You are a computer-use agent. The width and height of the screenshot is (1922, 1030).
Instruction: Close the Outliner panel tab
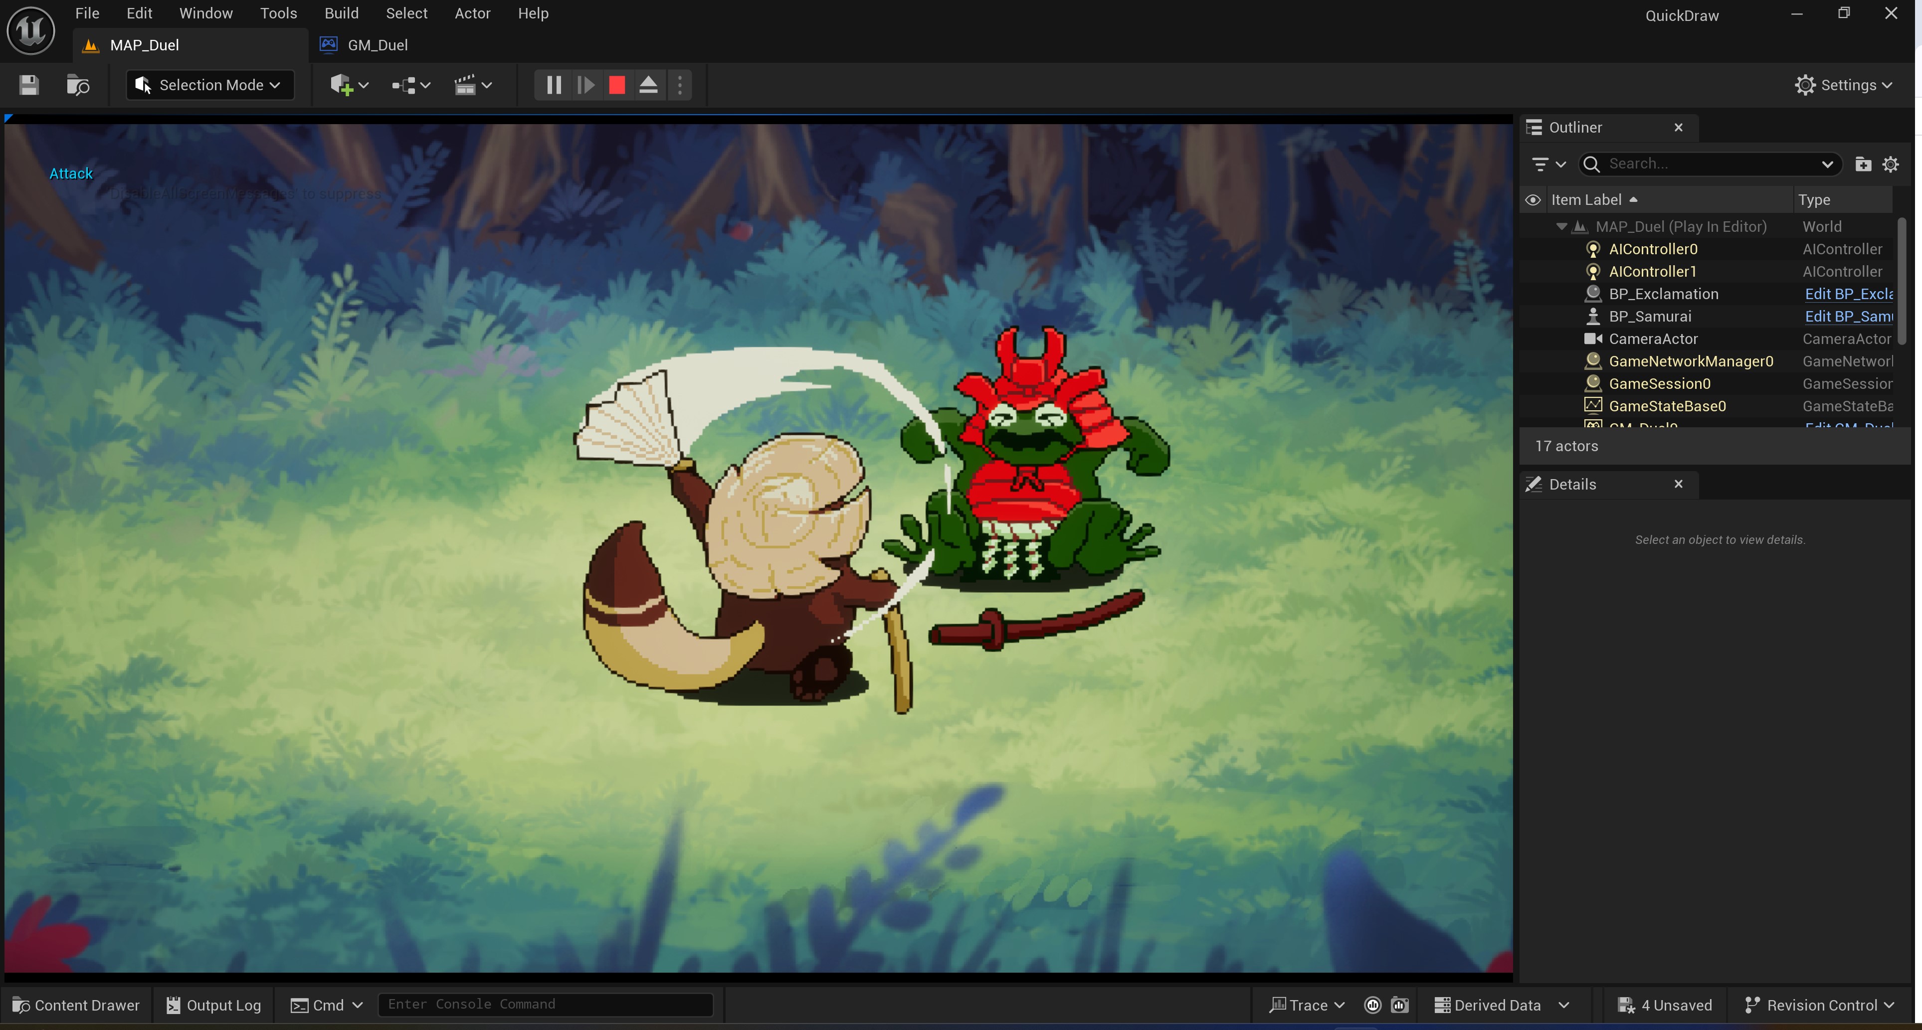coord(1678,128)
